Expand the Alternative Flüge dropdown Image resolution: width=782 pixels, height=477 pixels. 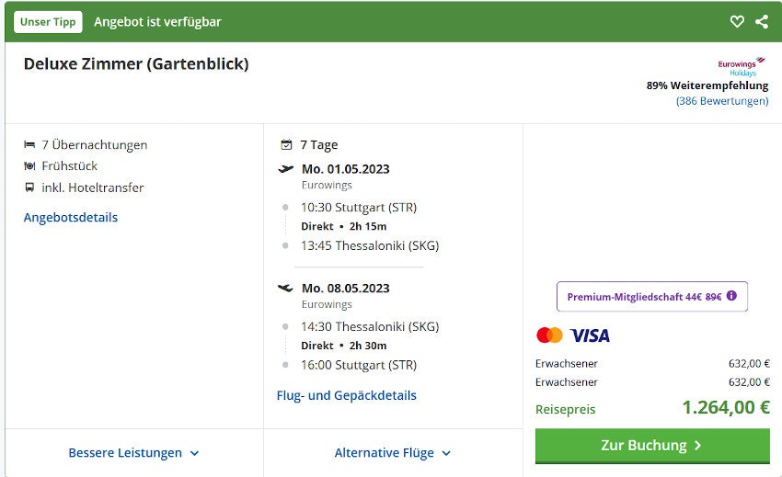click(393, 453)
